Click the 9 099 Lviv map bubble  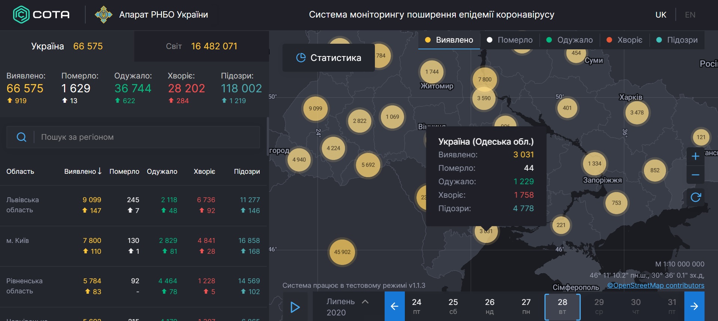(315, 109)
